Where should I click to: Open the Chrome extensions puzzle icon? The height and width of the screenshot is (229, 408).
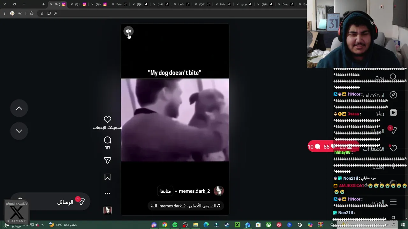coord(31,13)
